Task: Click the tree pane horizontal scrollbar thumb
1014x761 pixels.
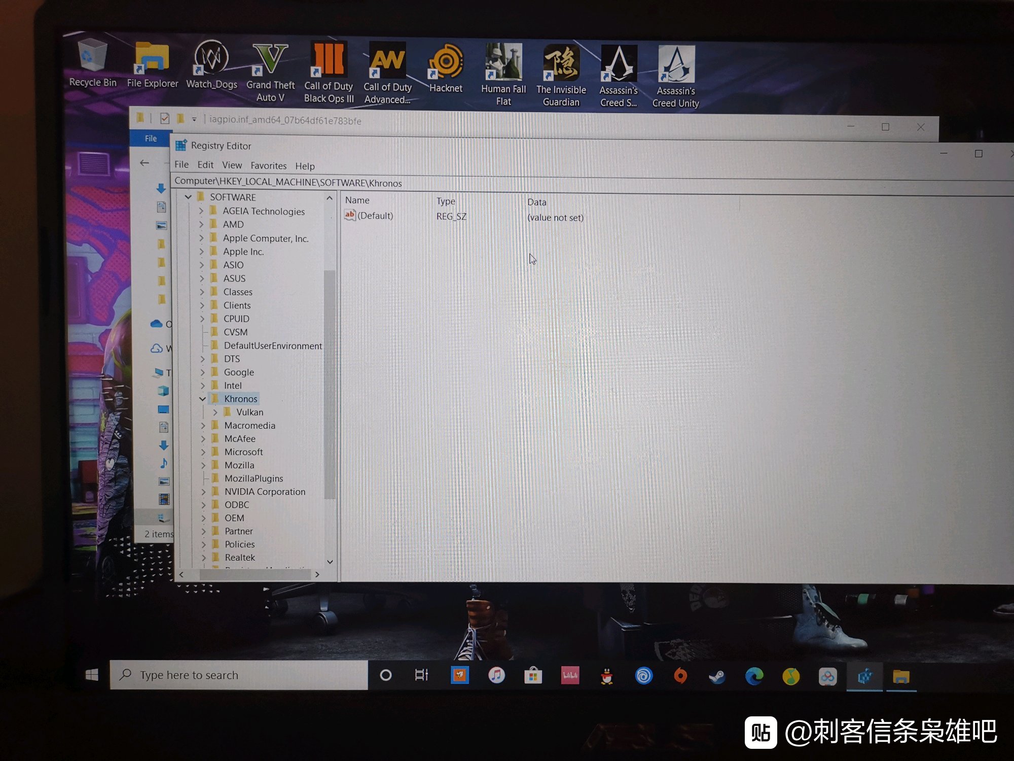Action: tap(255, 574)
